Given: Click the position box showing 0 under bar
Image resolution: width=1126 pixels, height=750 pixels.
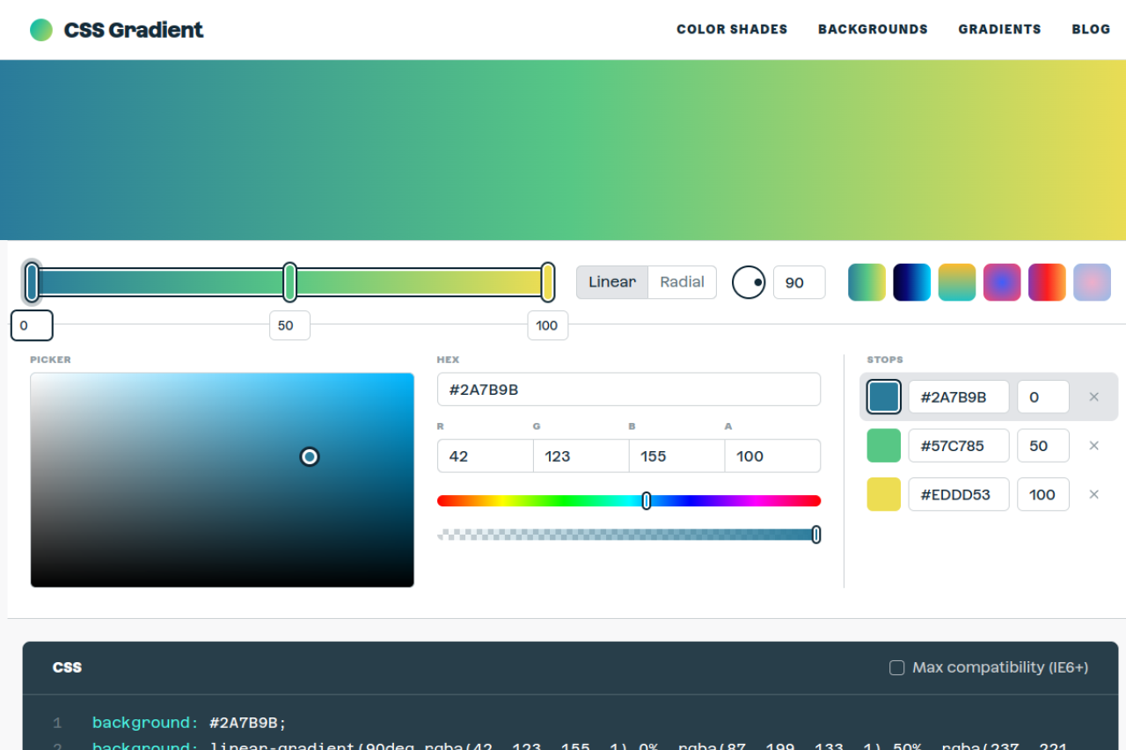Looking at the screenshot, I should pyautogui.click(x=32, y=325).
